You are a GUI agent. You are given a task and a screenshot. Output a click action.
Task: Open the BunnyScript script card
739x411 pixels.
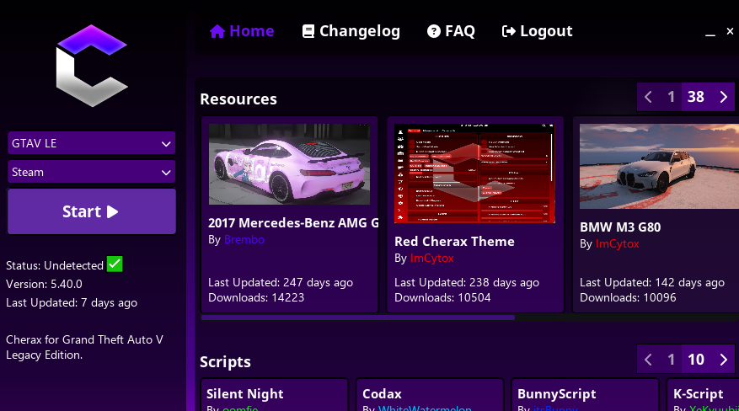coord(585,395)
